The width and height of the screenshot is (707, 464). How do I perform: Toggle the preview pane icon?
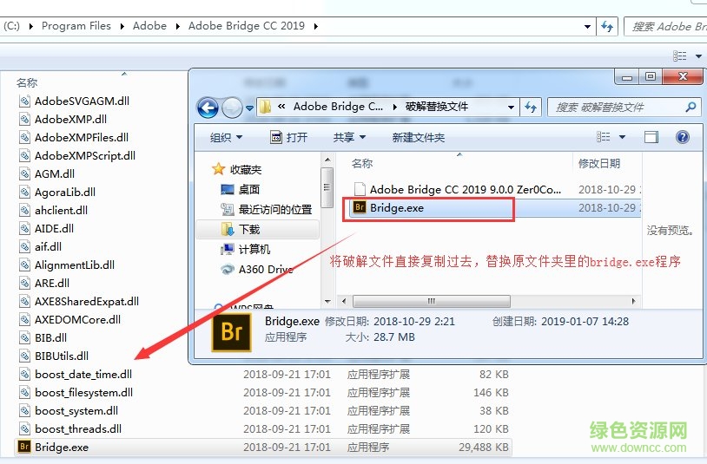coord(651,137)
